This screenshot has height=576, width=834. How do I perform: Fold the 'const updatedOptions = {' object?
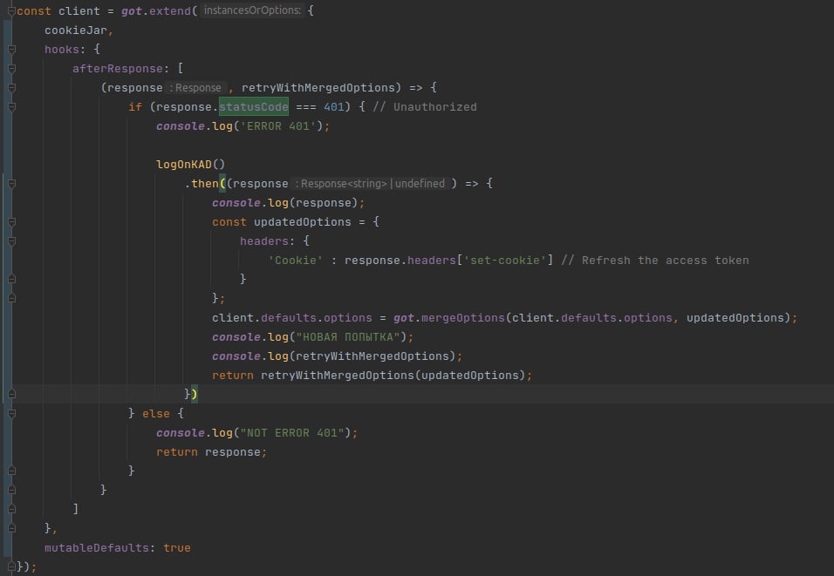[x=11, y=221]
